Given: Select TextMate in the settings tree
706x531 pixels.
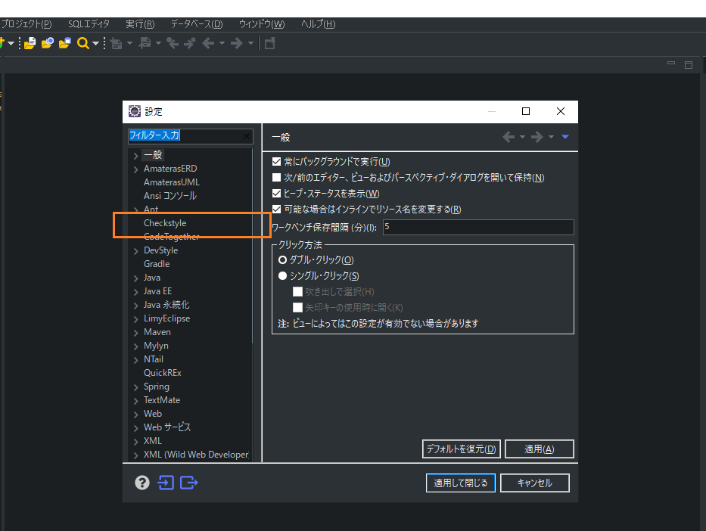Looking at the screenshot, I should coord(162,400).
